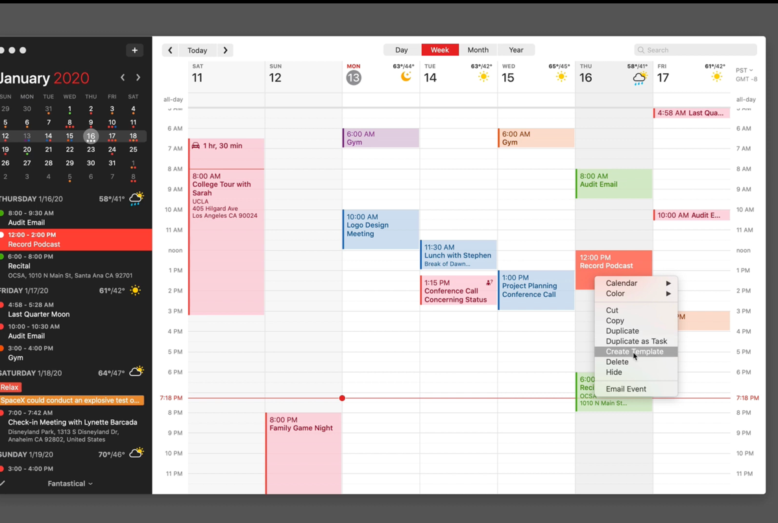This screenshot has height=523, width=778.
Task: Click weather icon beside Saturday 1/18/20 sidebar
Action: pos(136,372)
